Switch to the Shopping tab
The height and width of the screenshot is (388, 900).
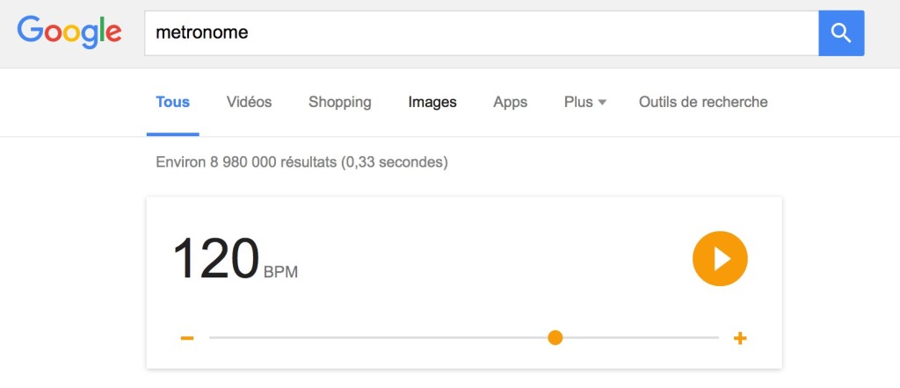[340, 103]
